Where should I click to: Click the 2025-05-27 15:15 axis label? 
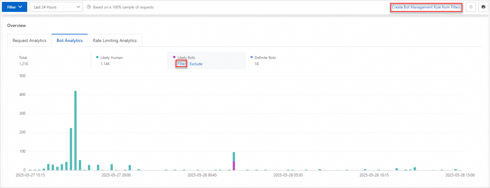click(30, 175)
